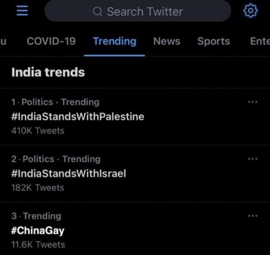Click the 410K Tweets count
270x255 pixels.
pyautogui.click(x=38, y=131)
